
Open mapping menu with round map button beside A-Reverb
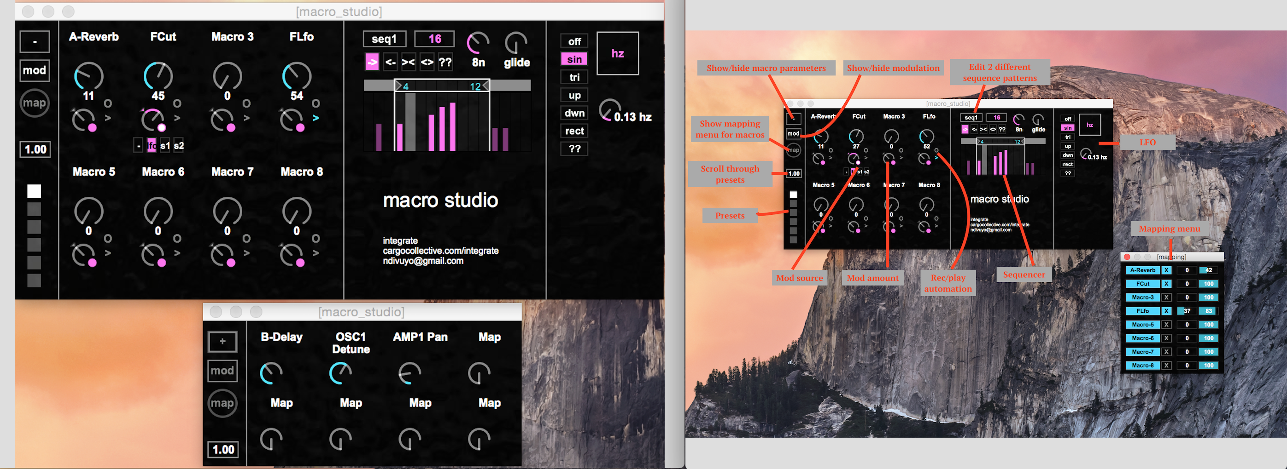tap(35, 103)
